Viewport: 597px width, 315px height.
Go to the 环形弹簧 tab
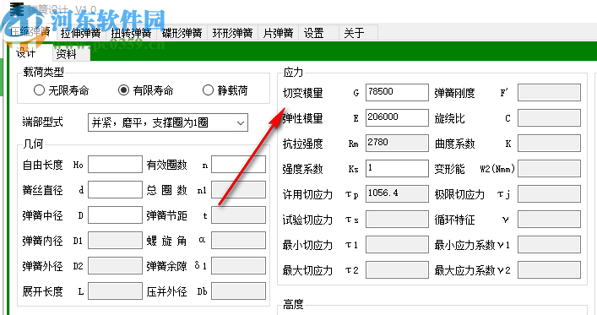click(x=232, y=33)
